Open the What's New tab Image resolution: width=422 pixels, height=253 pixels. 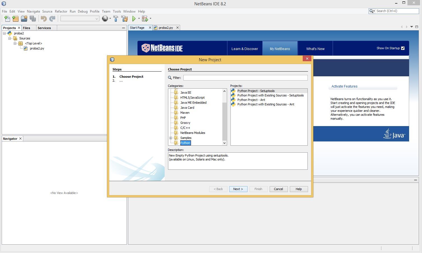tap(315, 49)
